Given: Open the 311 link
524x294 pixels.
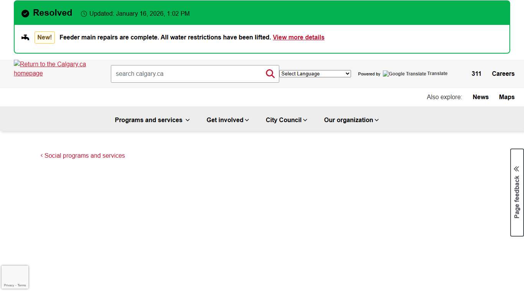Looking at the screenshot, I should (476, 74).
